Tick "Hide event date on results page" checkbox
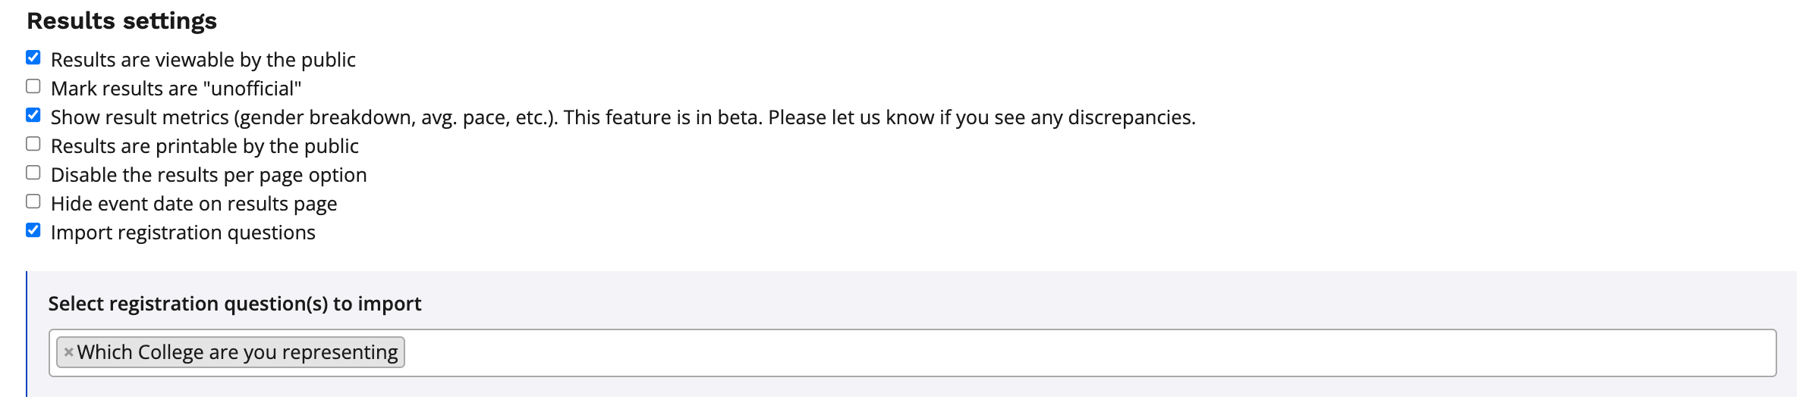This screenshot has width=1809, height=409. point(33,201)
